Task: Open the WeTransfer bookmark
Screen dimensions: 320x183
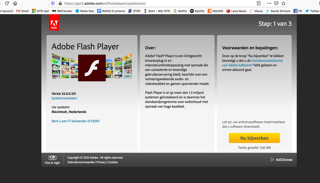Action: [62, 11]
